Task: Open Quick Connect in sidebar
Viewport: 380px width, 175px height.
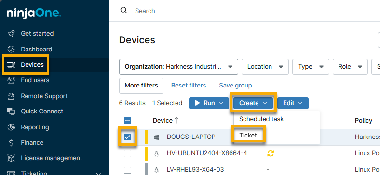Action: [x=42, y=112]
